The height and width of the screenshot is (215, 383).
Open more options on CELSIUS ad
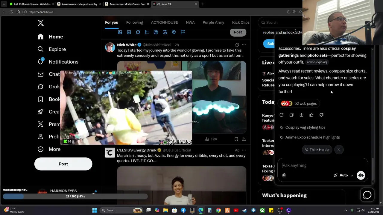(244, 150)
